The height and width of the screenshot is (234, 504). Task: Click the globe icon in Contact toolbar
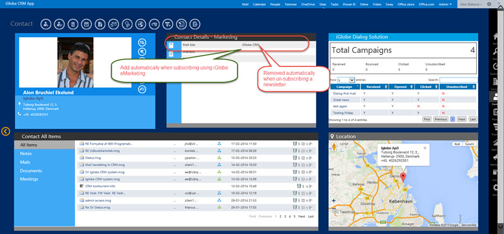point(140,24)
